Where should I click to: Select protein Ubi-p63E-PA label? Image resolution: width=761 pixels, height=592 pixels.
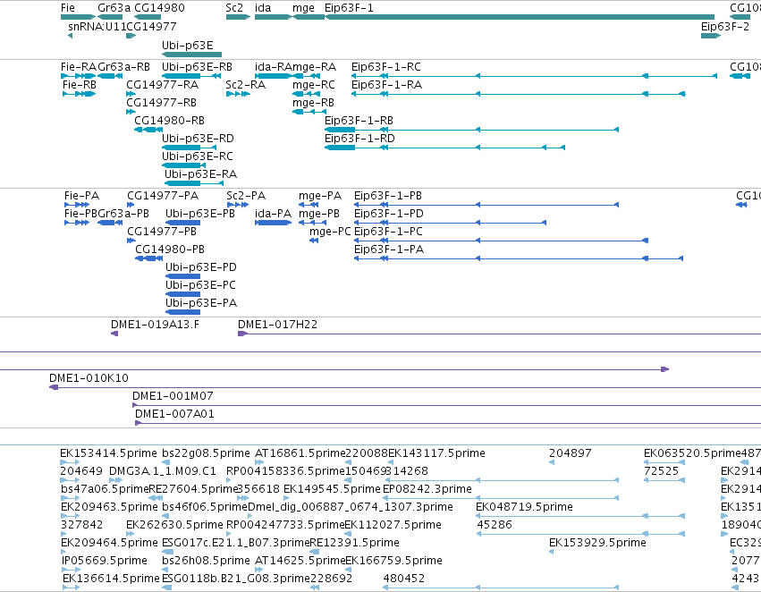[201, 303]
